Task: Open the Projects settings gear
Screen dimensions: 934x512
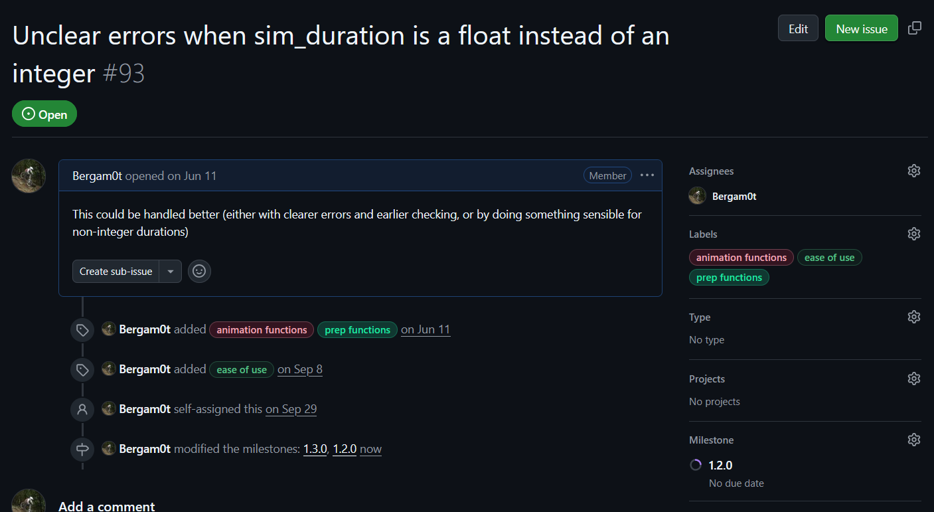Action: click(914, 378)
